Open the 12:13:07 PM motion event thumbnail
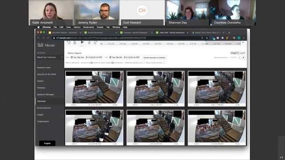Image resolution: width=285 pixels, height=160 pixels. [x=94, y=88]
